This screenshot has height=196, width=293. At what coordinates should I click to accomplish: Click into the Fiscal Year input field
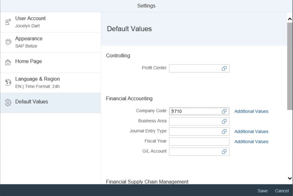(199, 142)
